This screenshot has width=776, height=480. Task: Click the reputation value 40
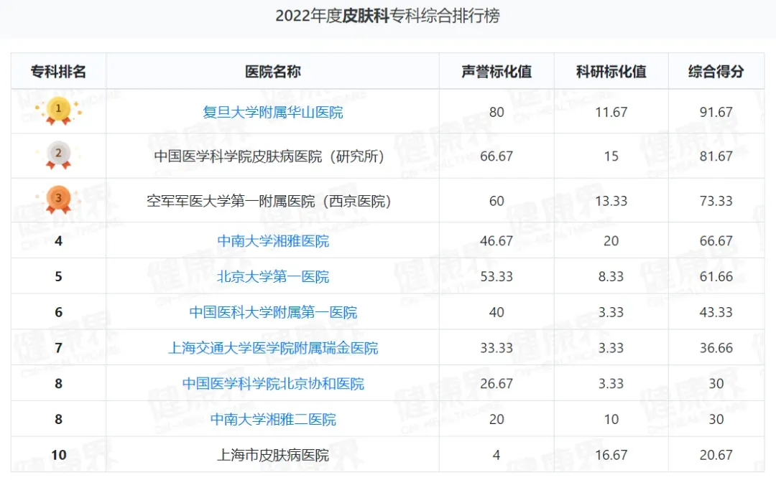pos(496,312)
